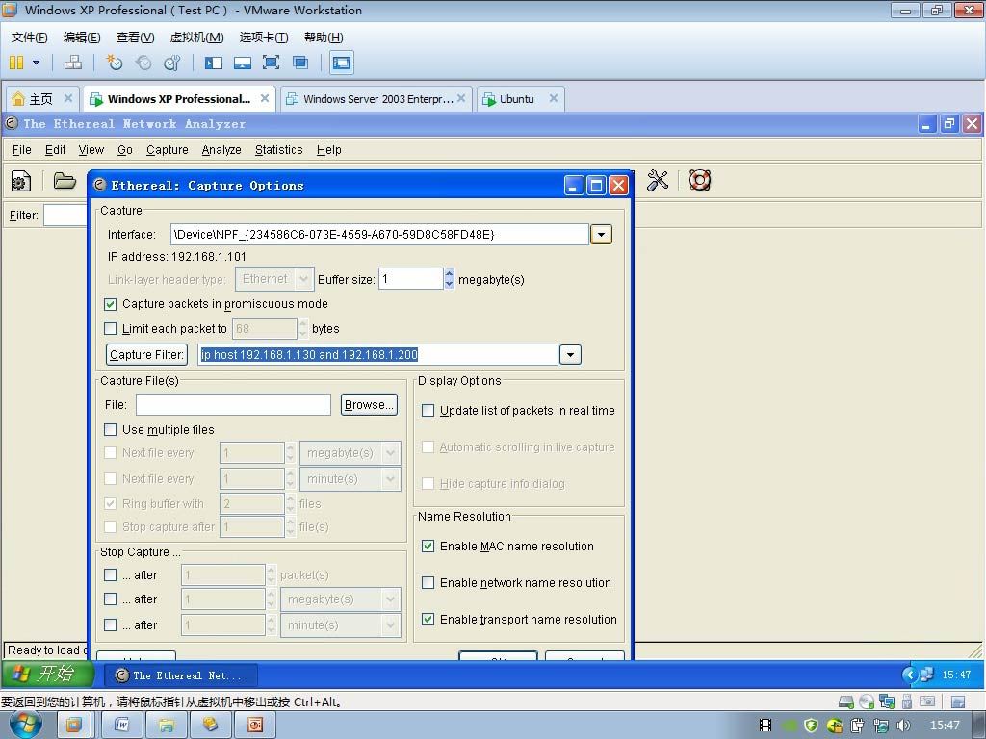Enter VMware full screen mode
The width and height of the screenshot is (986, 739).
(x=271, y=63)
